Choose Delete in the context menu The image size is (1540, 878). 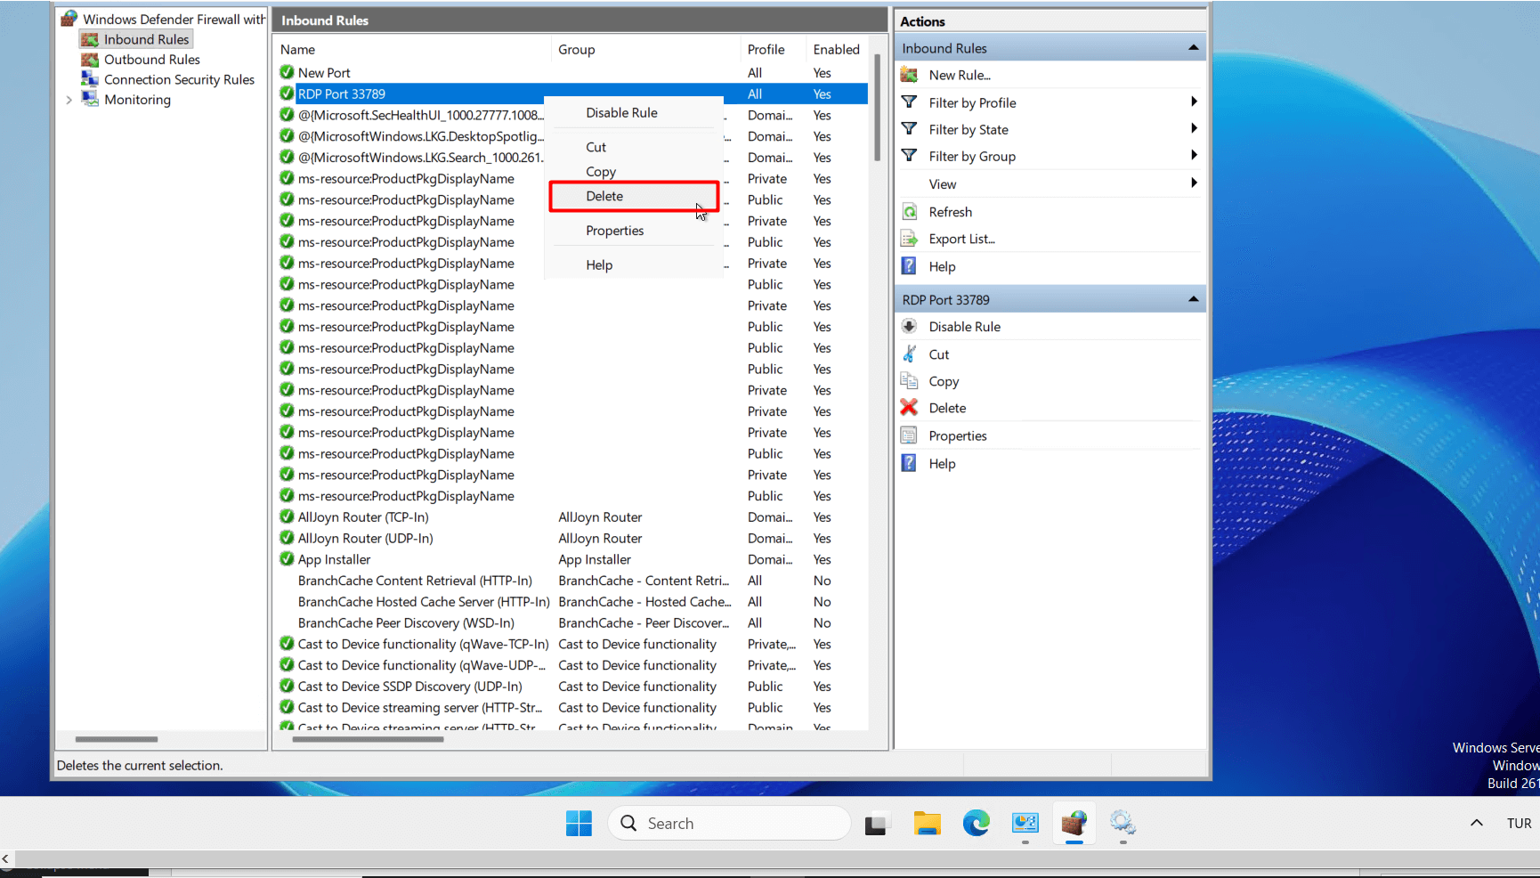[604, 197]
